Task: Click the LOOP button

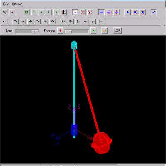Action: pyautogui.click(x=117, y=31)
